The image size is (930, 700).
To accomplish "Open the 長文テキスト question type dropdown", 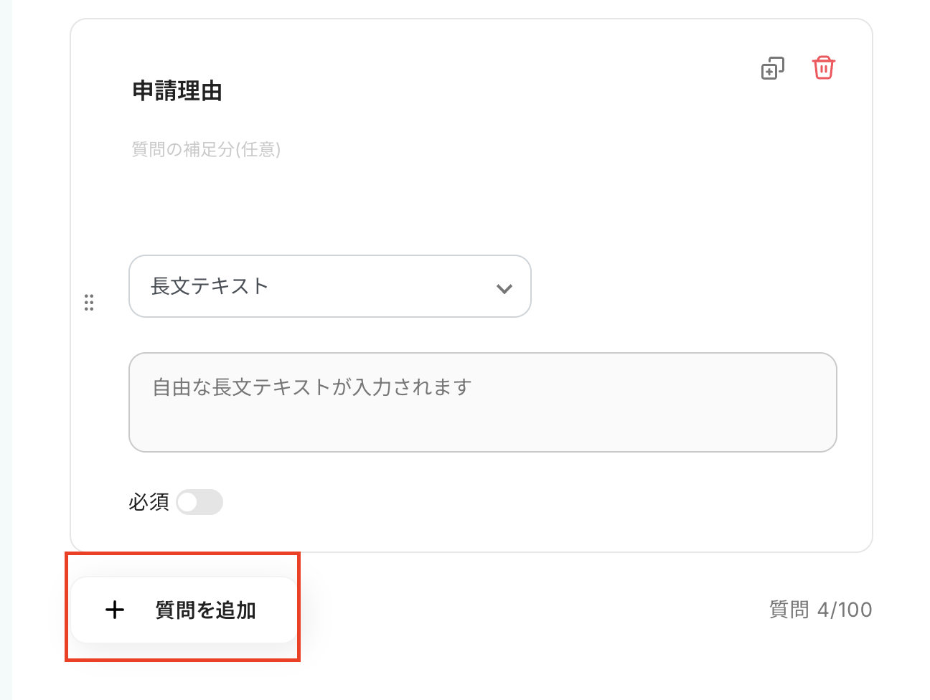I will [329, 286].
